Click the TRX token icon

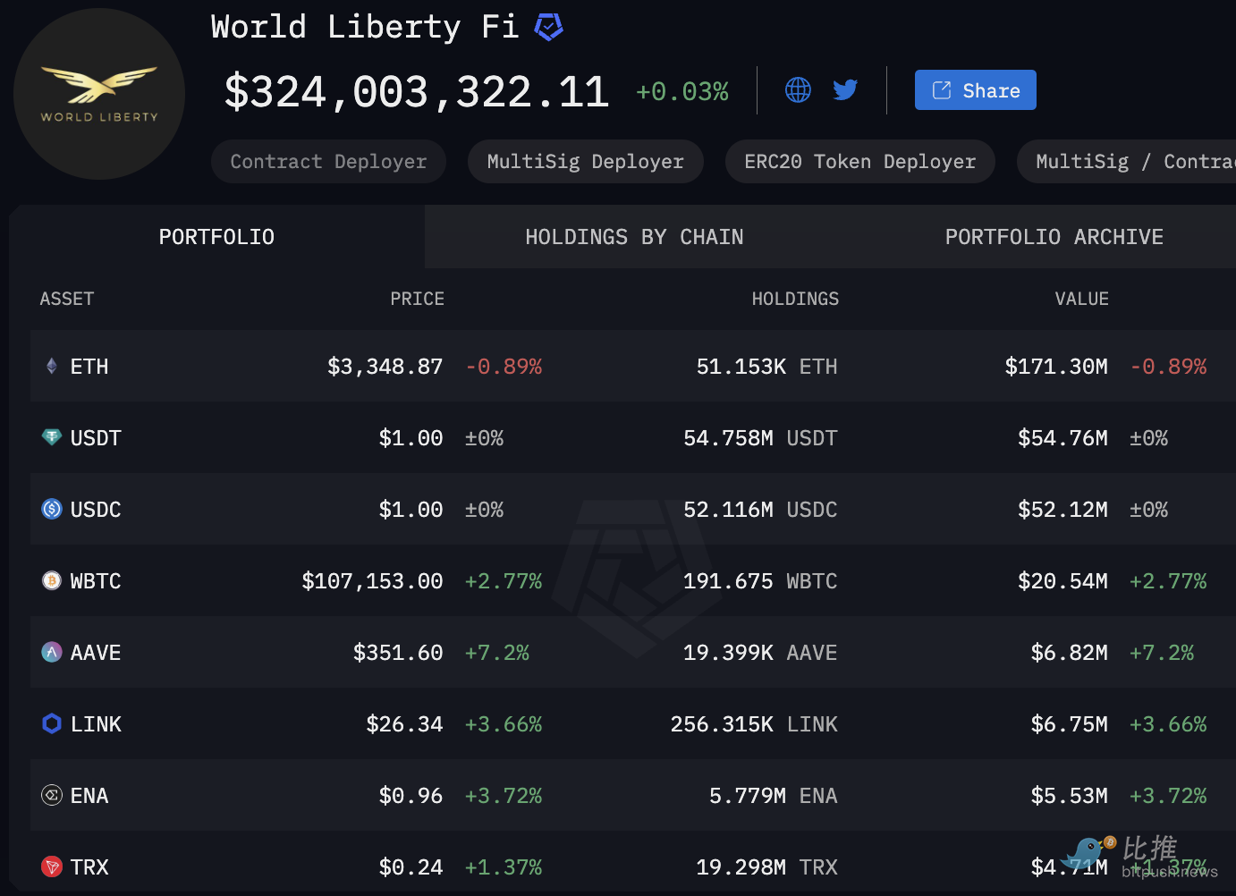52,866
